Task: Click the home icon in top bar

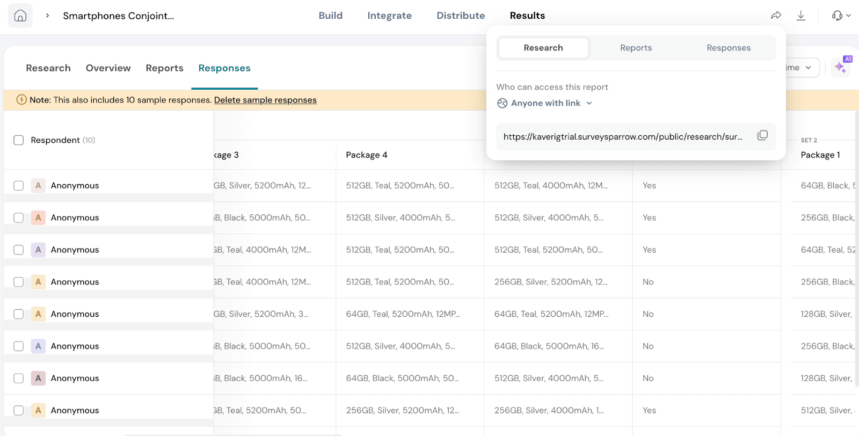Action: (x=20, y=16)
